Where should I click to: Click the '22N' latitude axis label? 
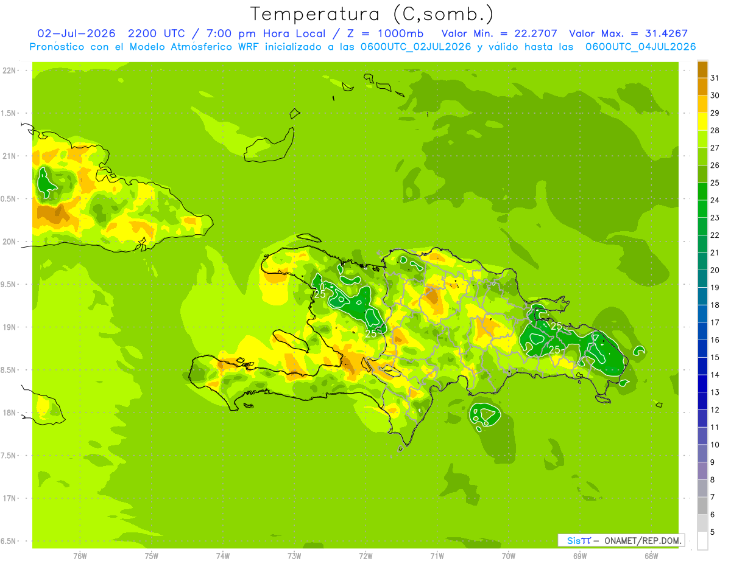[10, 71]
